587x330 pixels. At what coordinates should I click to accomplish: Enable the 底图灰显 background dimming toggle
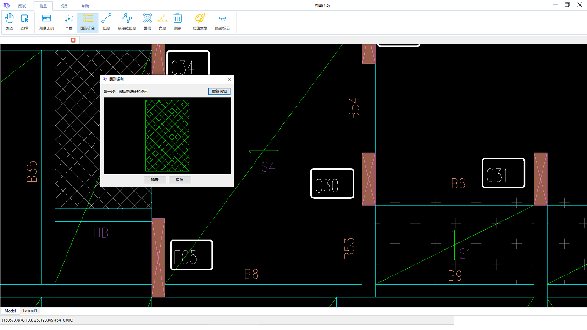199,22
